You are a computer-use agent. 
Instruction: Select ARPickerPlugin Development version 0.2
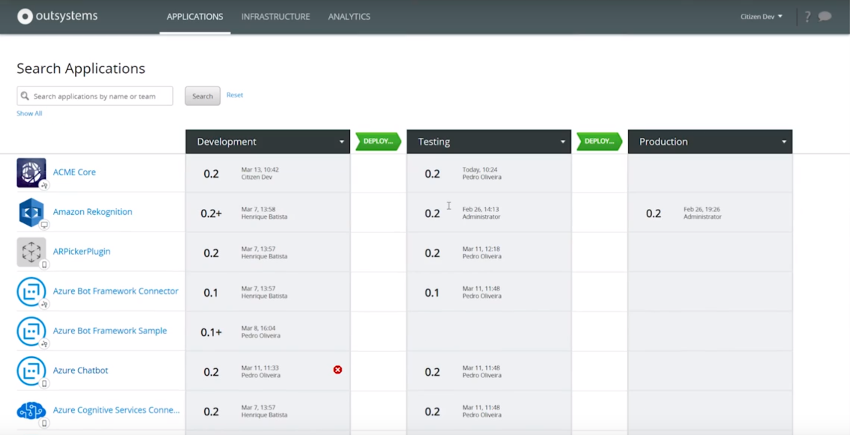[x=211, y=253]
